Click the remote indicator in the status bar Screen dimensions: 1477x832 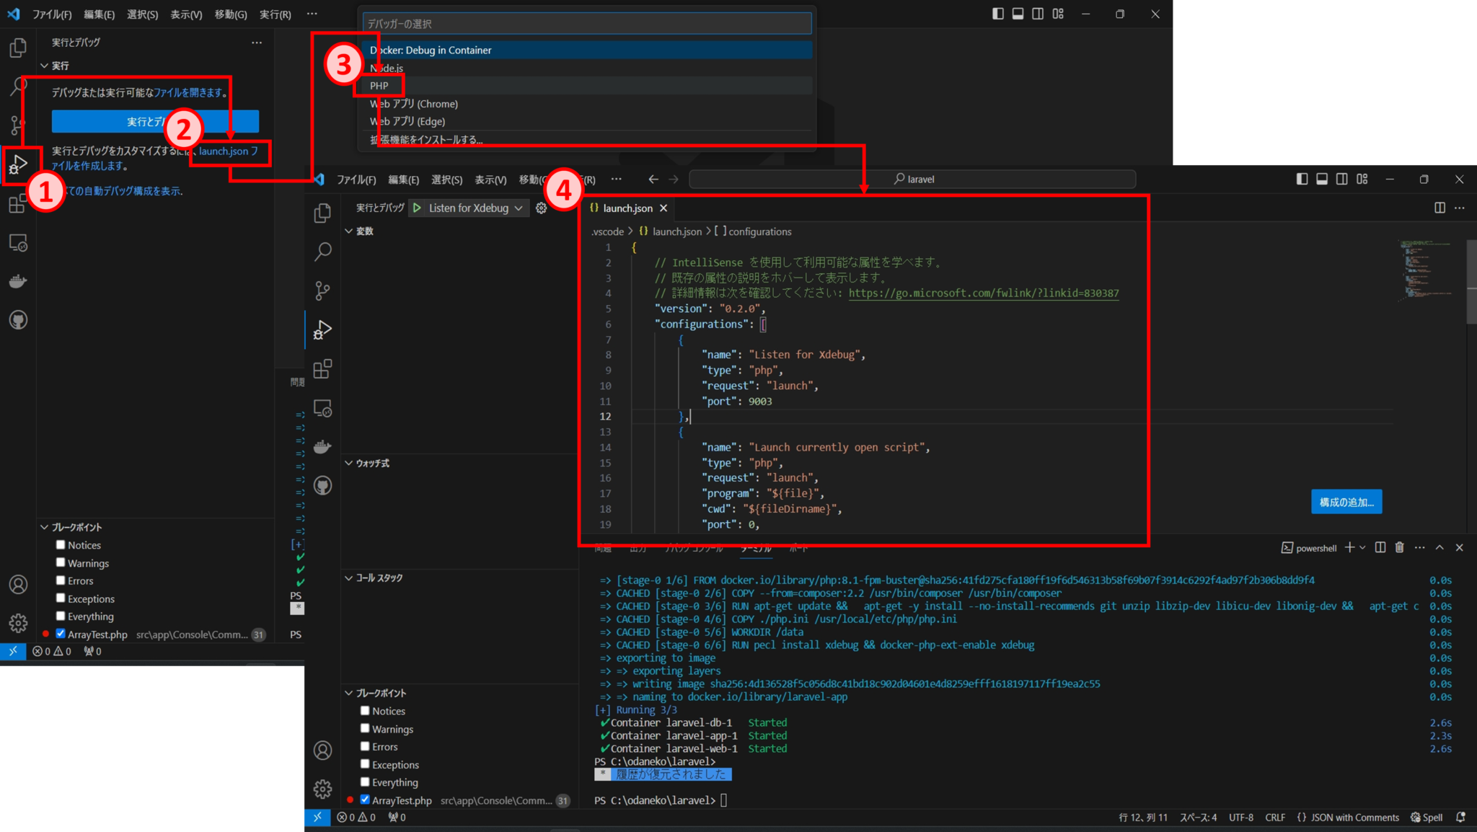[x=317, y=817]
